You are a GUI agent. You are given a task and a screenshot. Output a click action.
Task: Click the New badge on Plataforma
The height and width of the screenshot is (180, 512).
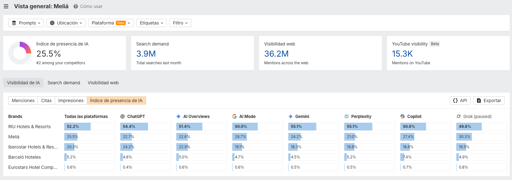pyautogui.click(x=121, y=23)
